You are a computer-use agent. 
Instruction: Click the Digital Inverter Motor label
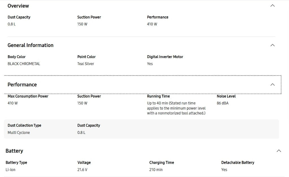165,57
